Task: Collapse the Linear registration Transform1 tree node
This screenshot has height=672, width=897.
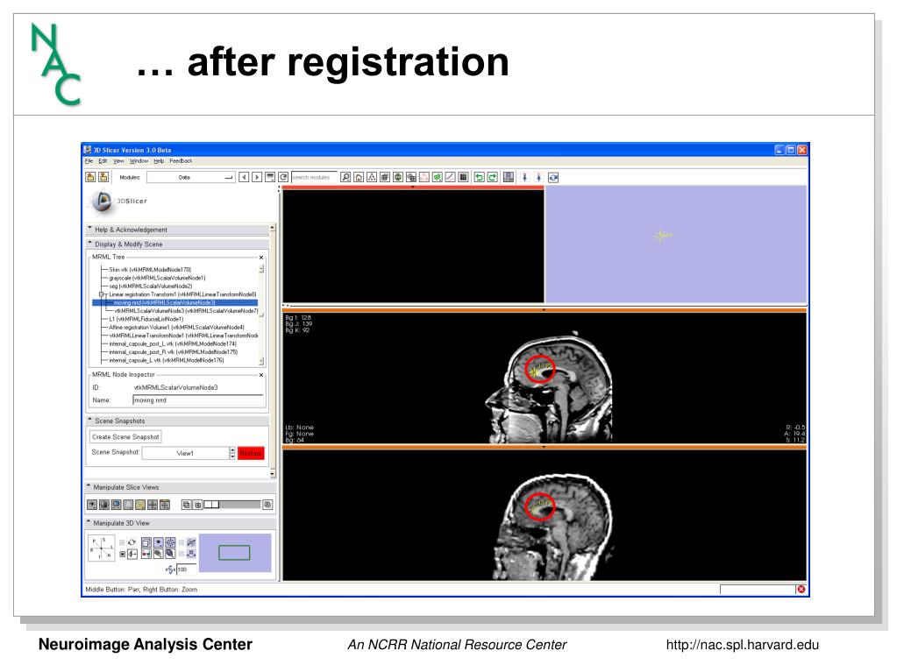Action: [101, 294]
